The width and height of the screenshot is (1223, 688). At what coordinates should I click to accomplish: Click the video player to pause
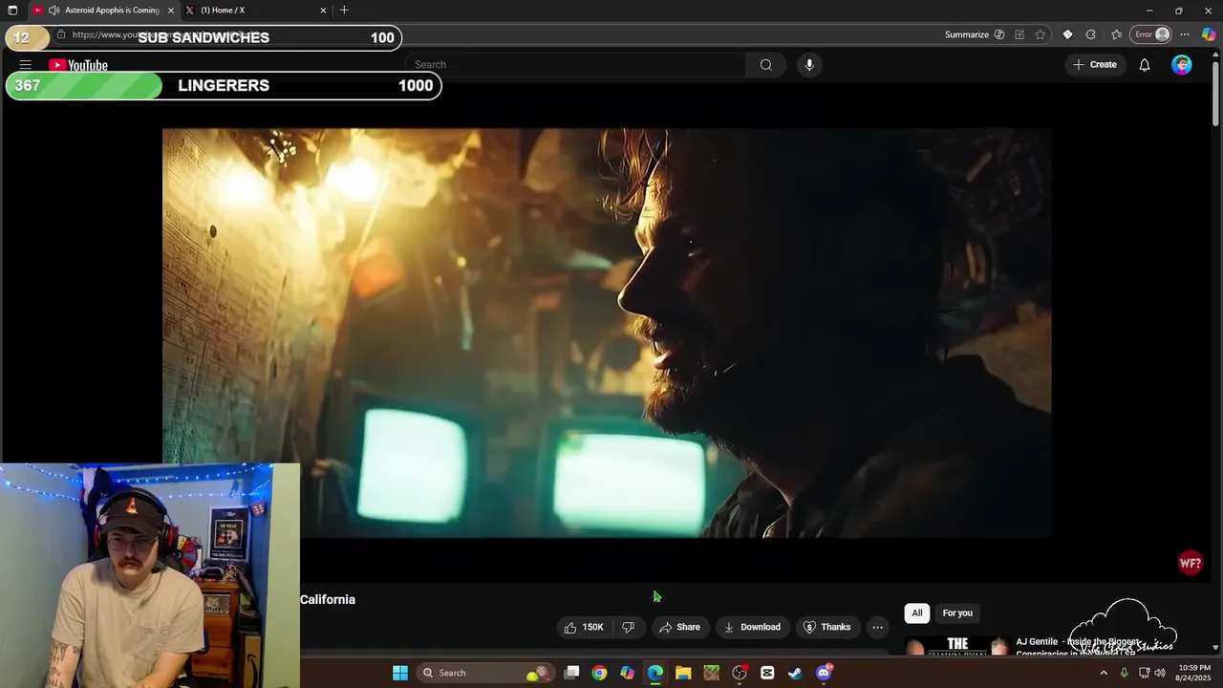607,333
